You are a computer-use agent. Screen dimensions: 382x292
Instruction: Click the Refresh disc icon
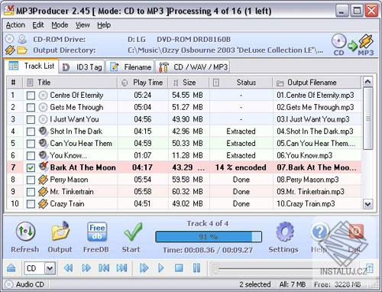(x=25, y=232)
